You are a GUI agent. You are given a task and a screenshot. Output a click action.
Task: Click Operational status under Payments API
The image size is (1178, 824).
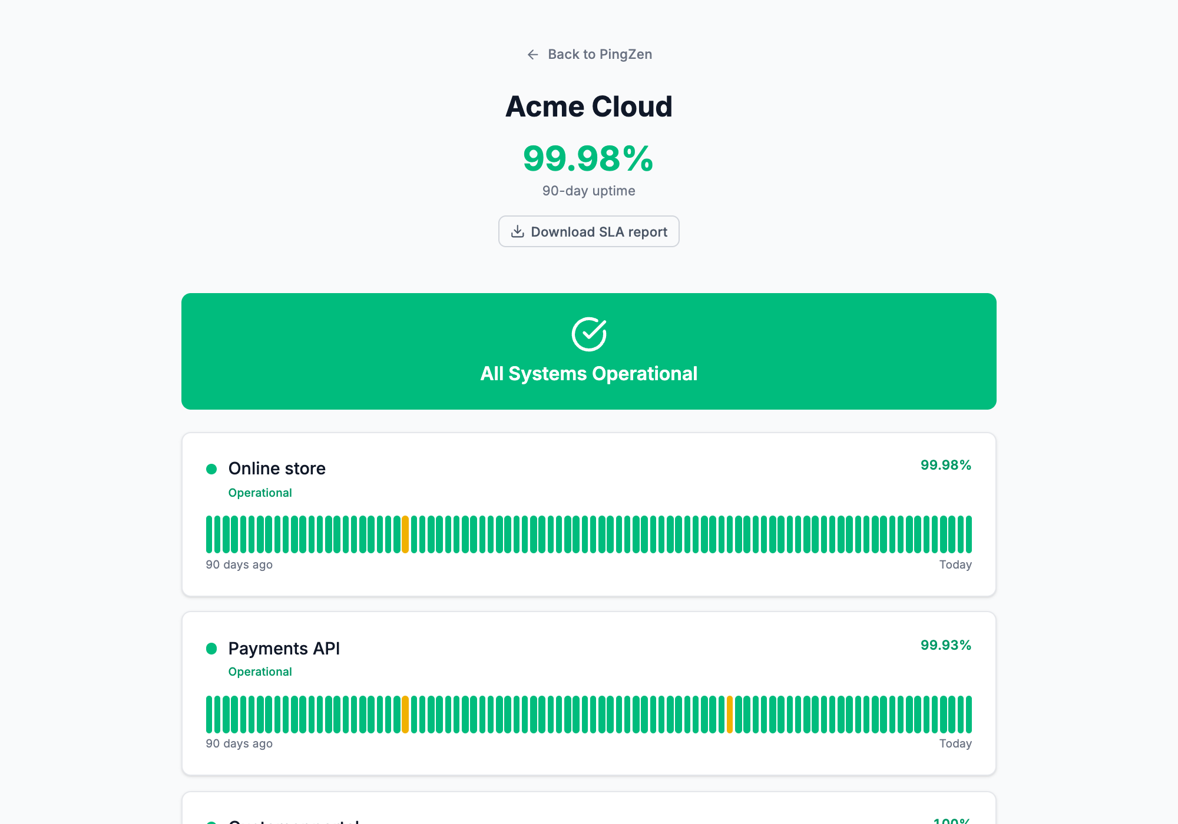tap(260, 672)
